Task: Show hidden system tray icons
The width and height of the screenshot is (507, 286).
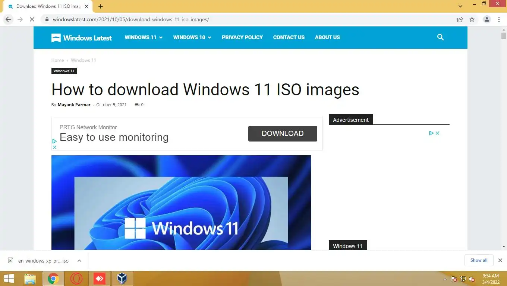Action: (445, 279)
